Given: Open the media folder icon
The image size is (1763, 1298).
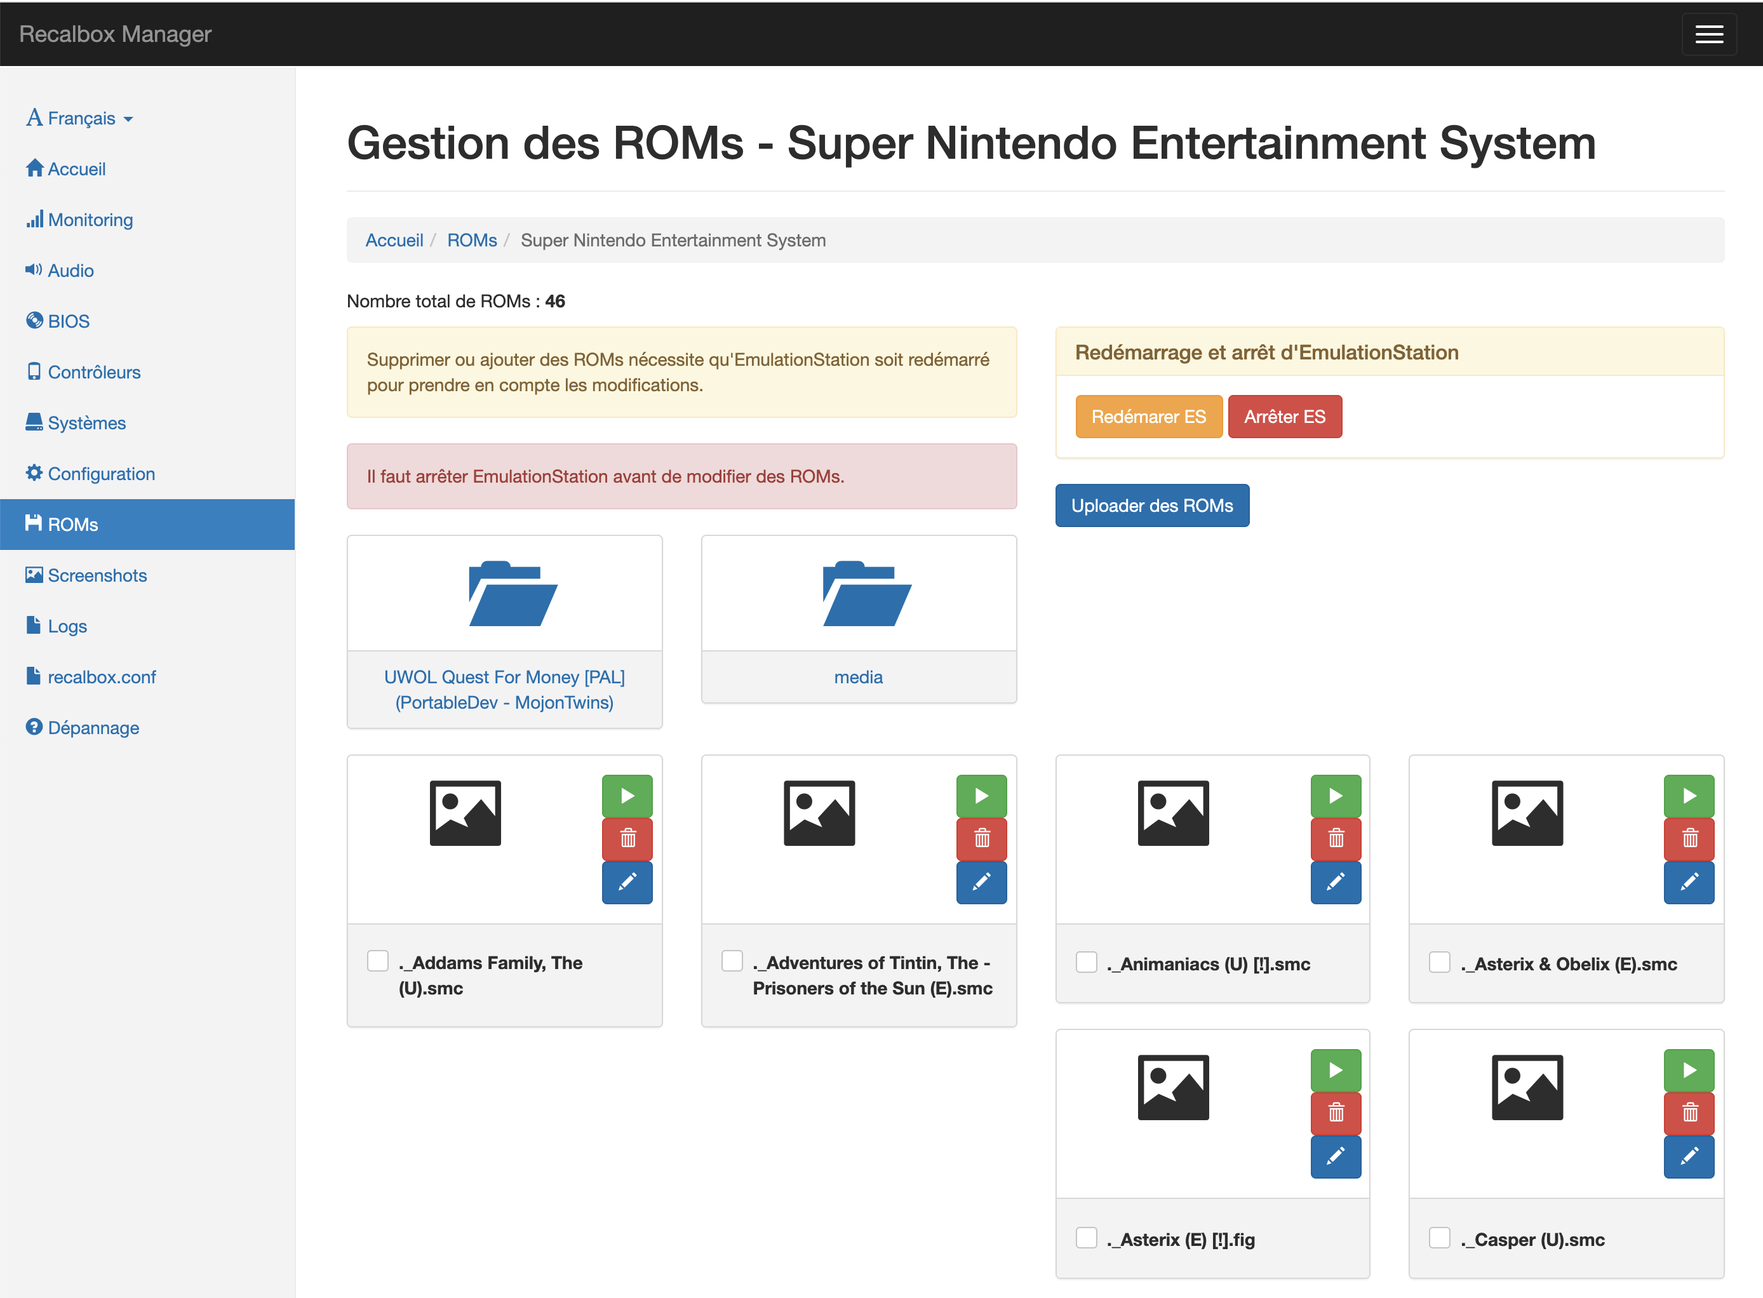Looking at the screenshot, I should [866, 594].
